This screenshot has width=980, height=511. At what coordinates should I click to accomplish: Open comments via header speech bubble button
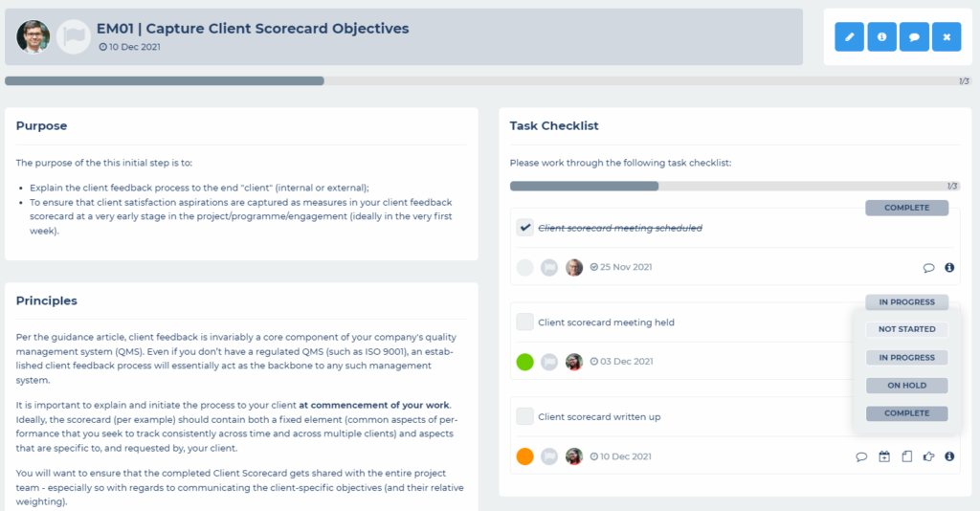[914, 37]
